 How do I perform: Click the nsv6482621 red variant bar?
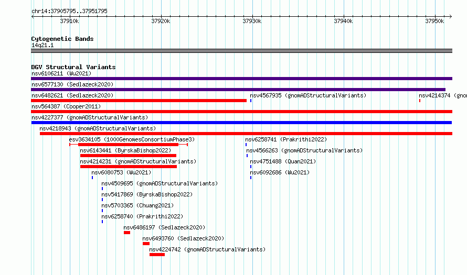[139, 101]
